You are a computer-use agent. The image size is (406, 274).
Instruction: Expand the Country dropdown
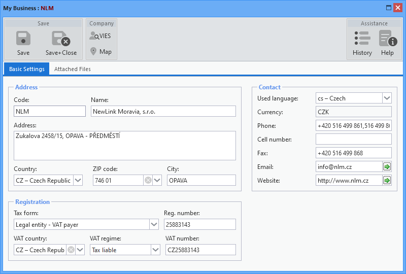pos(78,180)
